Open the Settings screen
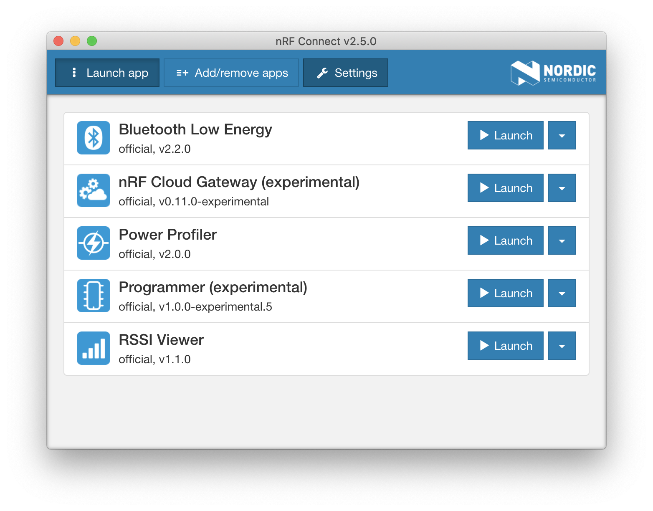 pos(345,72)
